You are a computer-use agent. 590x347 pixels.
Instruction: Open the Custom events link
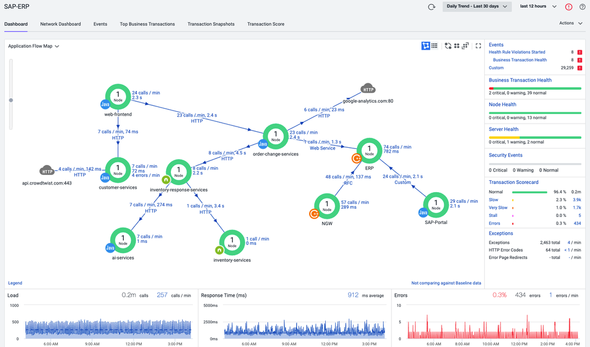(497, 68)
